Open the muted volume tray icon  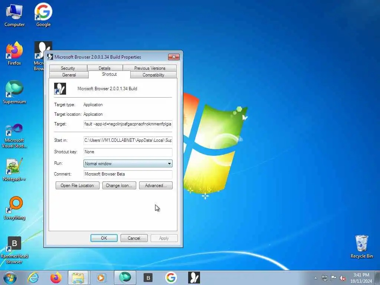point(343,278)
